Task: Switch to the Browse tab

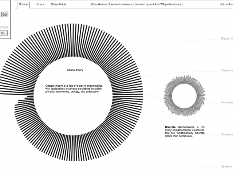Action: 24,4
